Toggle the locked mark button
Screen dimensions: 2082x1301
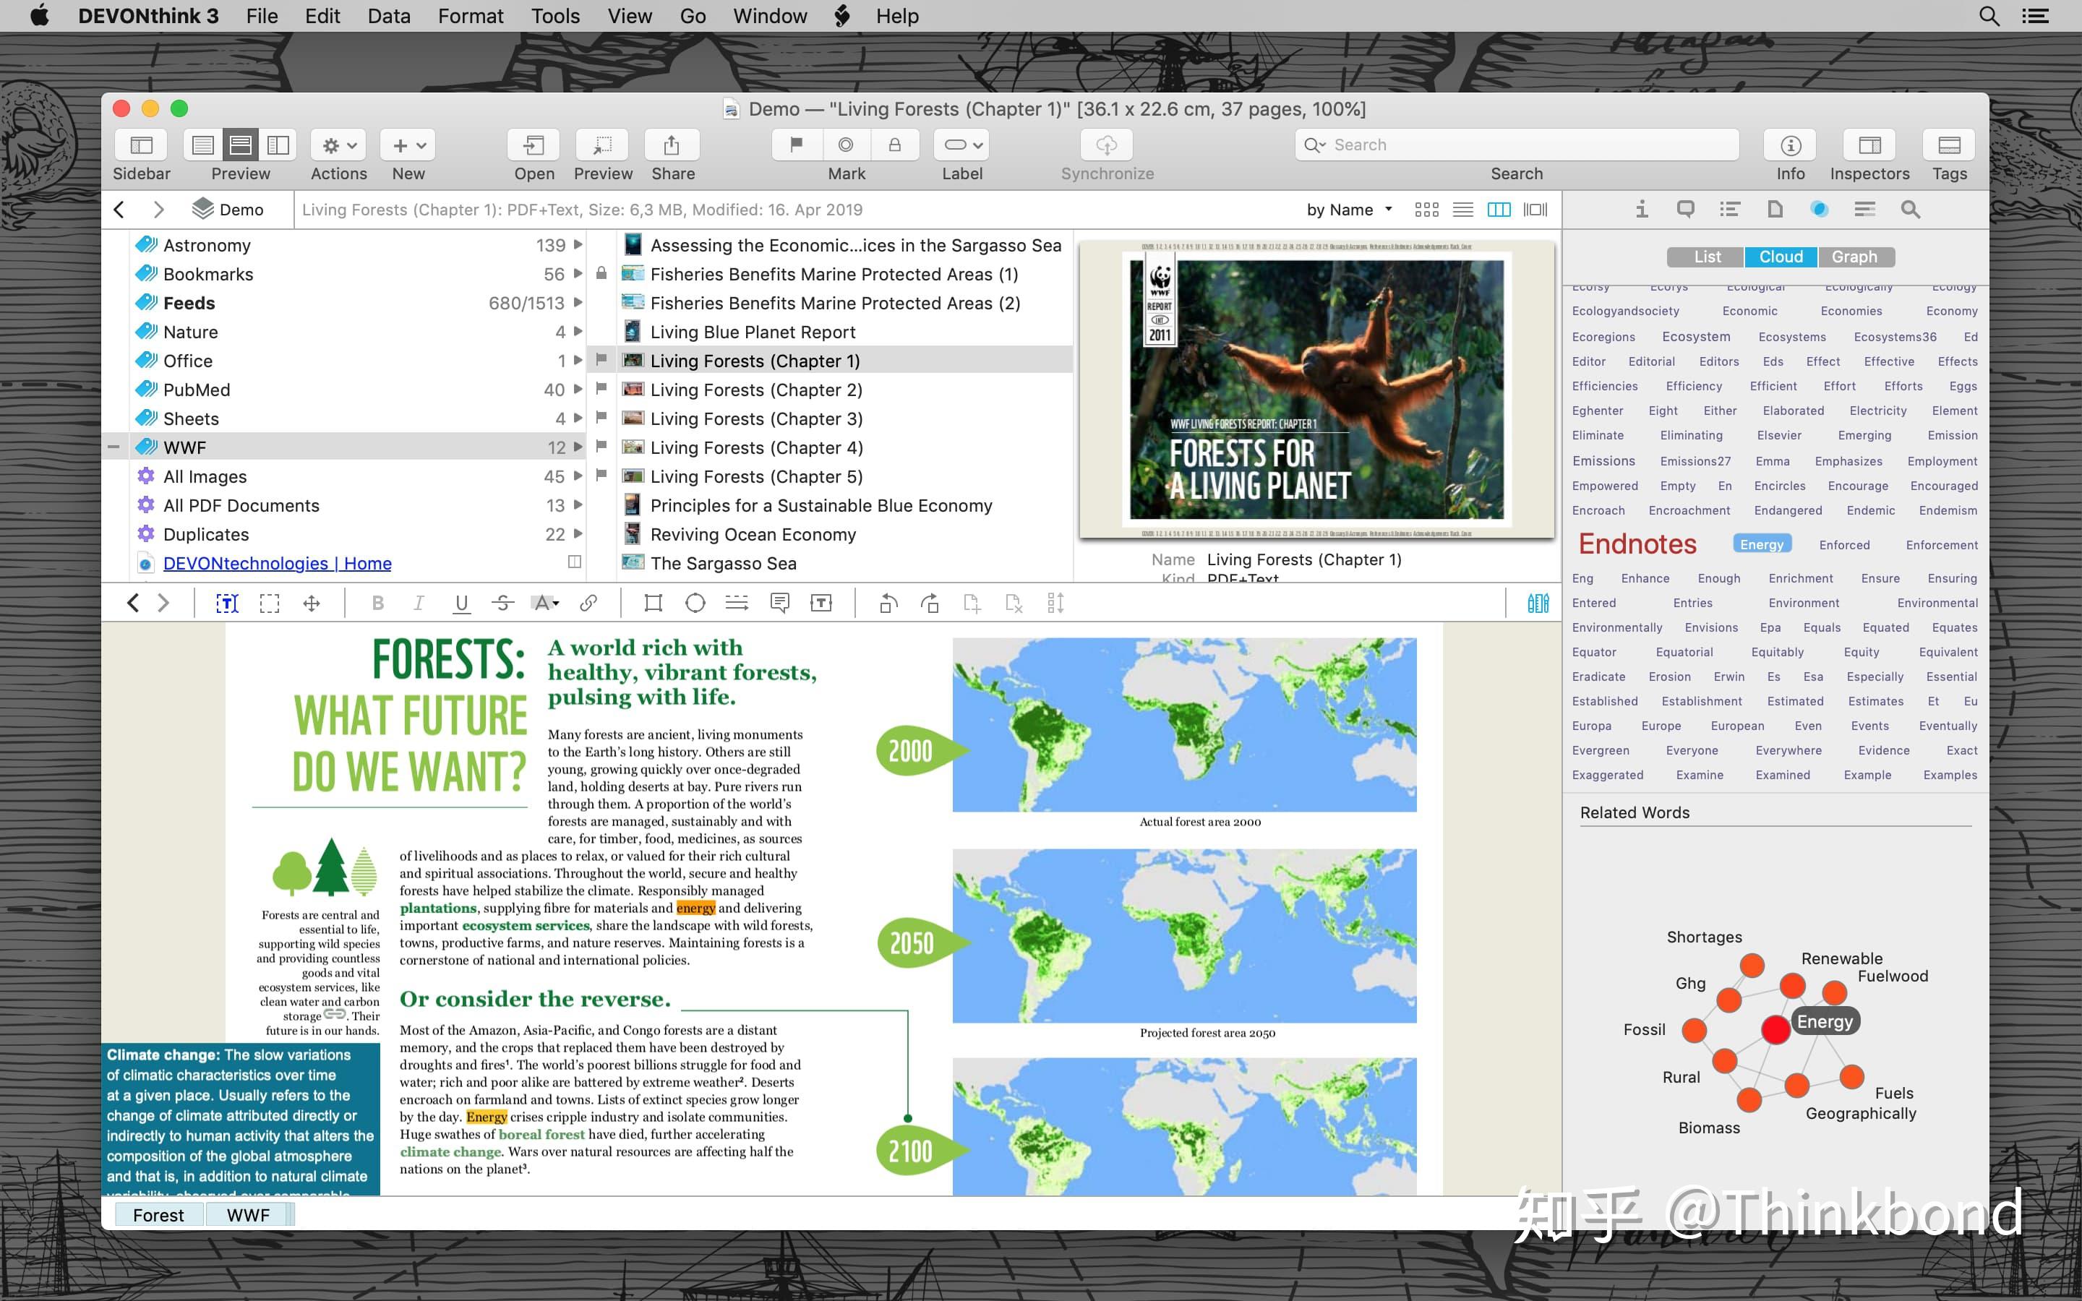tap(895, 145)
